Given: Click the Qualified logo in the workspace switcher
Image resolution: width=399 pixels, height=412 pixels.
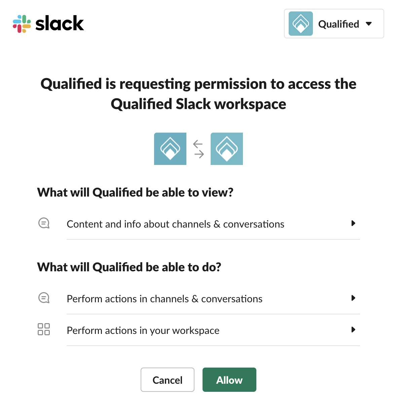Looking at the screenshot, I should 301,24.
